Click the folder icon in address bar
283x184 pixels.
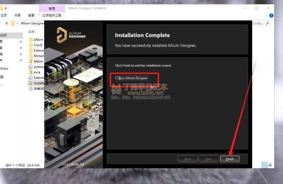pos(13,23)
